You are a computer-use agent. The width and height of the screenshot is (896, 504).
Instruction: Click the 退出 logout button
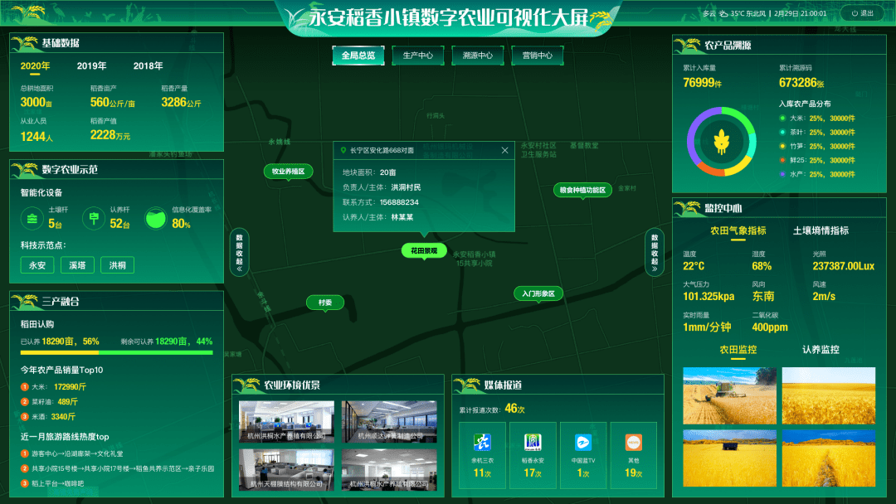pyautogui.click(x=862, y=13)
